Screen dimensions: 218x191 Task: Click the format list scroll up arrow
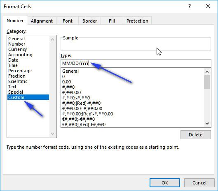tap(207, 72)
